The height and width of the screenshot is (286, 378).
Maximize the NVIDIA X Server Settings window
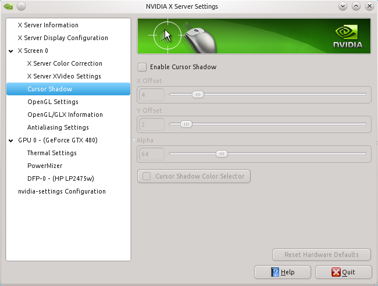point(356,6)
